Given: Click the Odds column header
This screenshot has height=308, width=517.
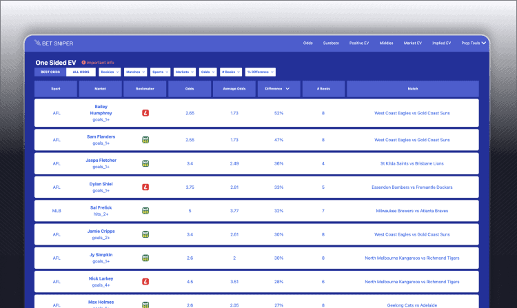Looking at the screenshot, I should point(190,89).
